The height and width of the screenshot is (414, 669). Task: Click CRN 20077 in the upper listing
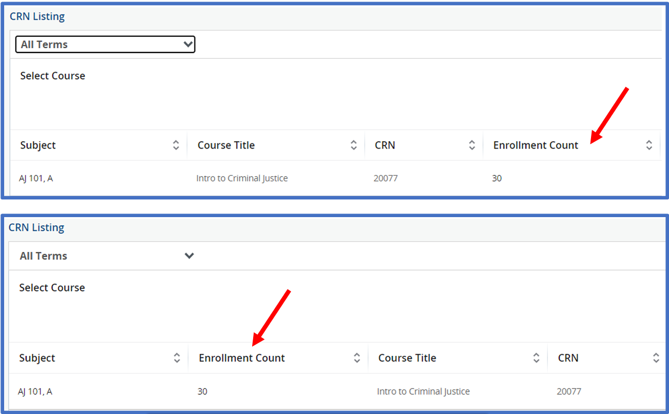tap(385, 179)
